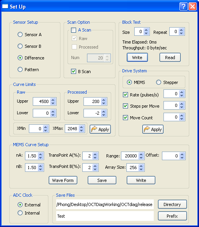Image resolution: width=199 pixels, height=227 pixels.
Task: Enable the A Scan checkbox
Action: point(73,30)
